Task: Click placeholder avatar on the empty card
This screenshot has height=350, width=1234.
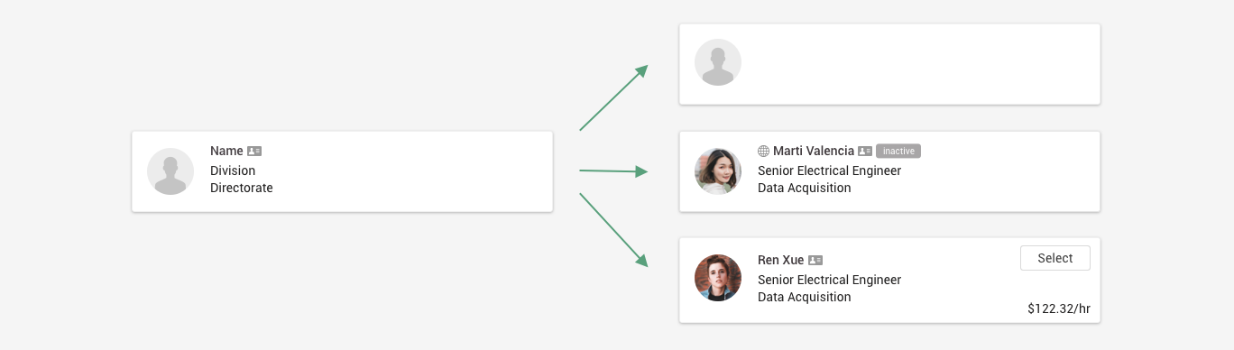Action: point(718,63)
